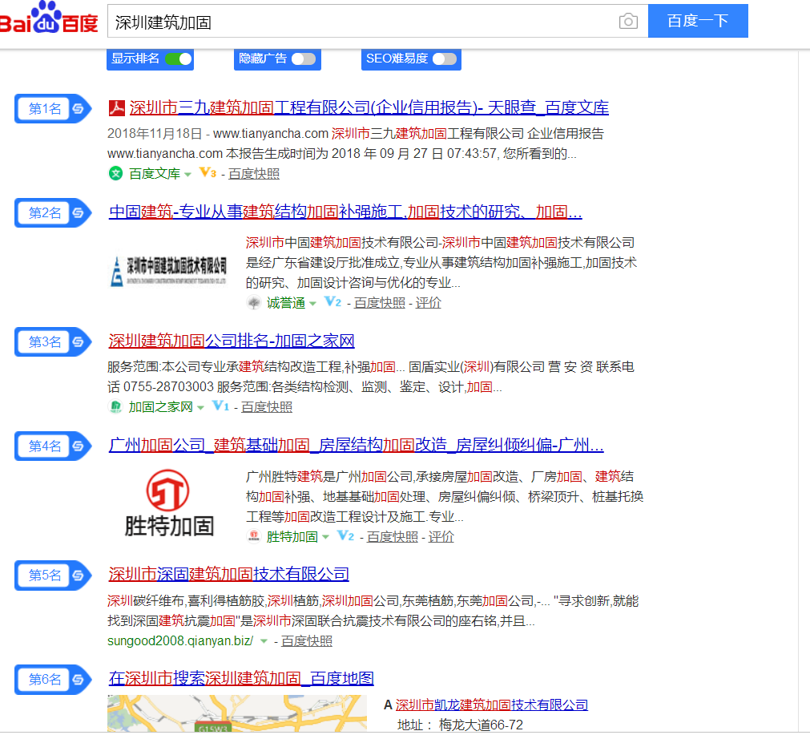Image resolution: width=810 pixels, height=735 pixels.
Task: Open 百度快照 for 诚誉通 result
Action: pyautogui.click(x=380, y=304)
